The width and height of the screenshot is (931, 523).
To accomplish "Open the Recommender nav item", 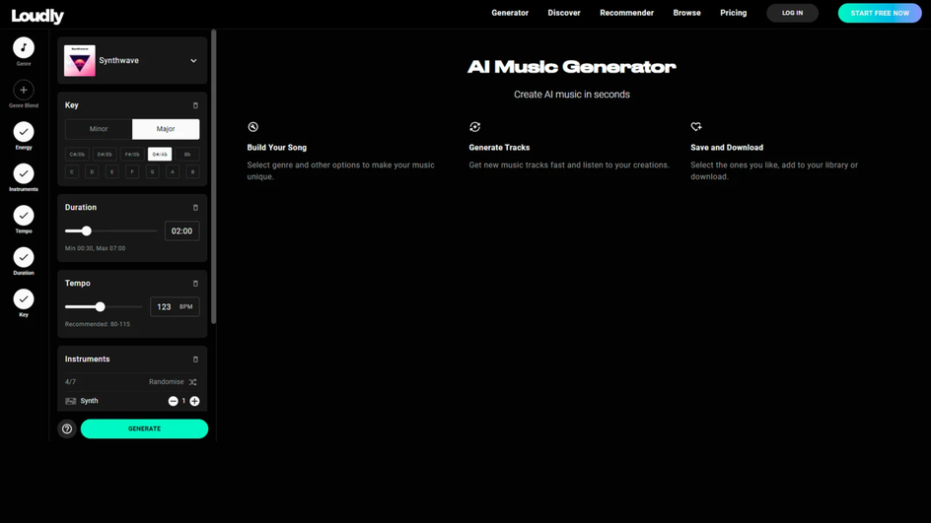I will tap(626, 13).
